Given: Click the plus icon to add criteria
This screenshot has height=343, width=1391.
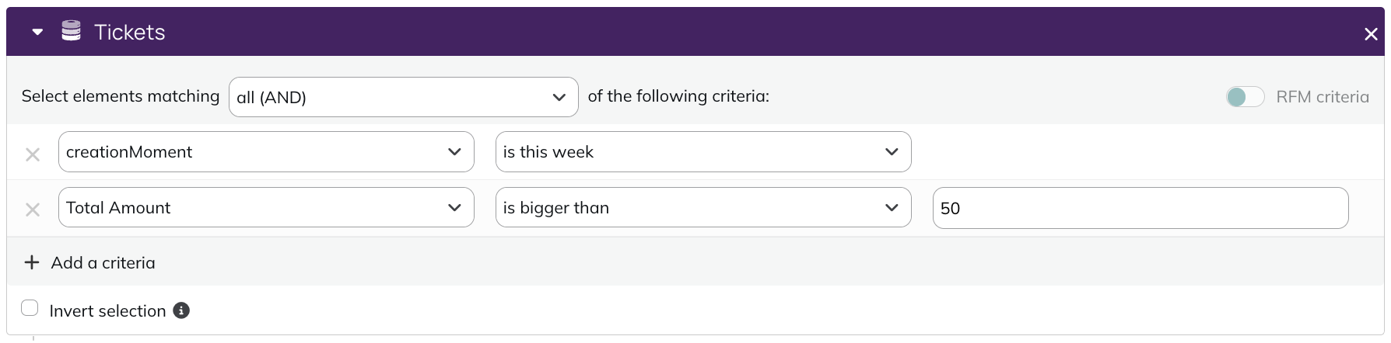Looking at the screenshot, I should [32, 262].
